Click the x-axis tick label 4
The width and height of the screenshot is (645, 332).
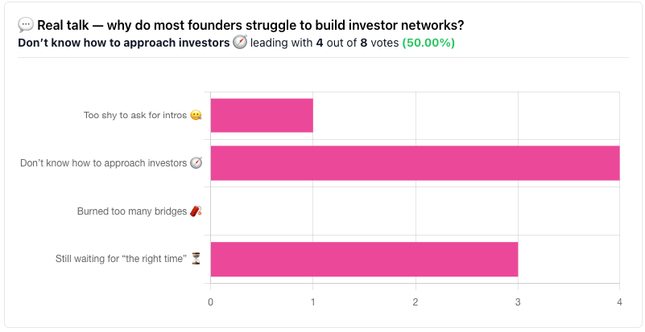pos(619,302)
